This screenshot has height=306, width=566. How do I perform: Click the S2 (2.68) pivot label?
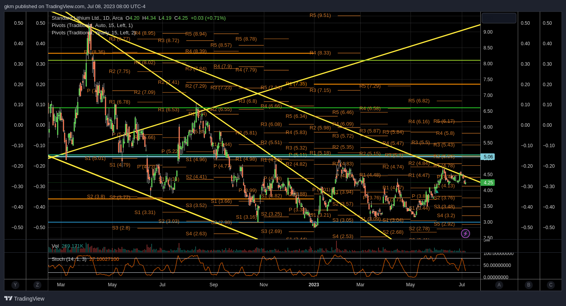(x=393, y=232)
